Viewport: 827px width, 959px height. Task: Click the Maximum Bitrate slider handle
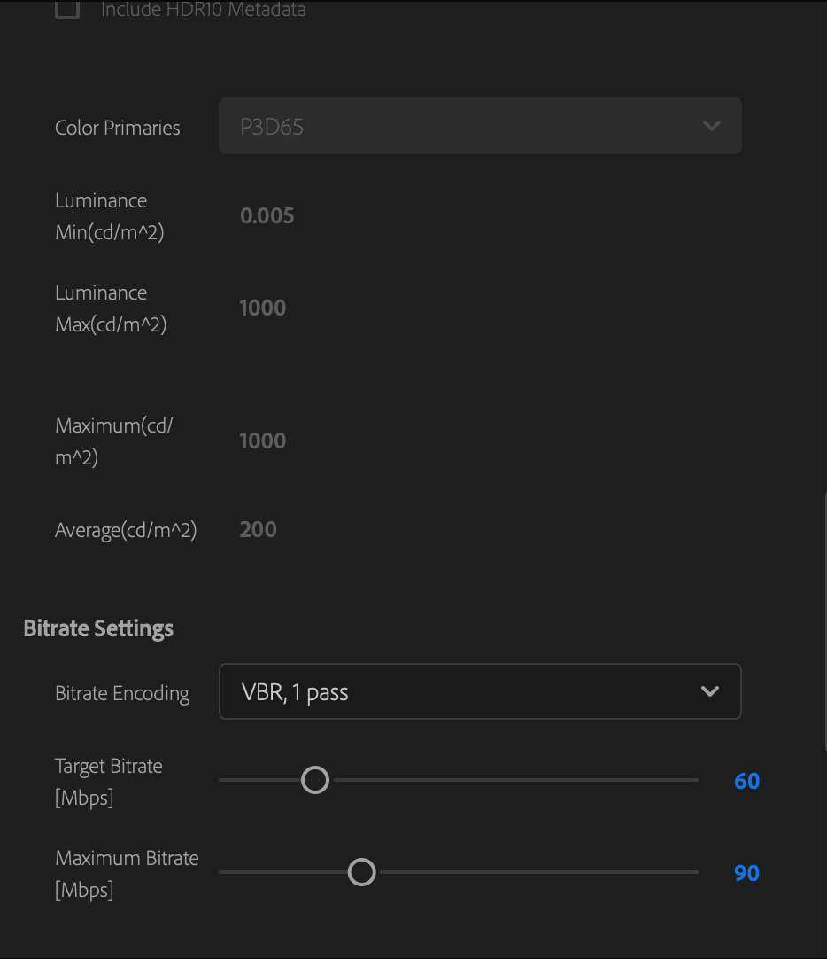pyautogui.click(x=361, y=872)
